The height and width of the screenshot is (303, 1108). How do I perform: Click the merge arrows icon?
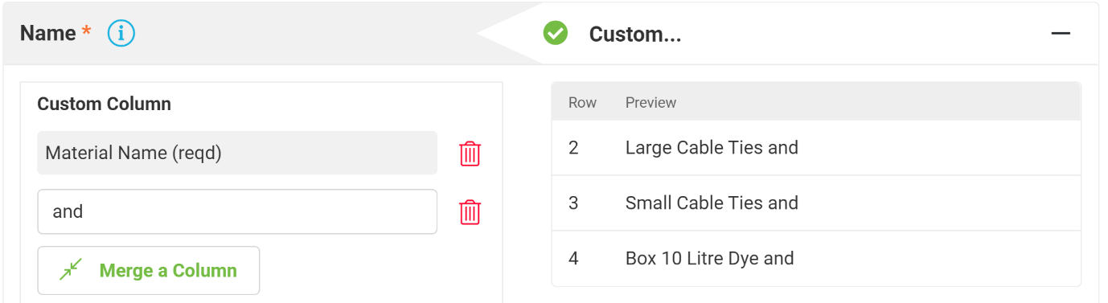tap(72, 270)
